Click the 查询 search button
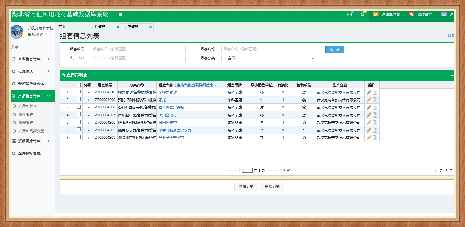 click(x=334, y=49)
